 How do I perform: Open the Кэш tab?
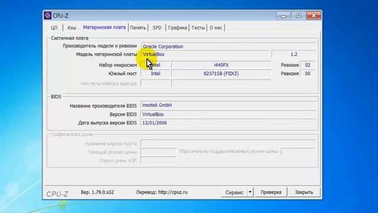point(71,28)
